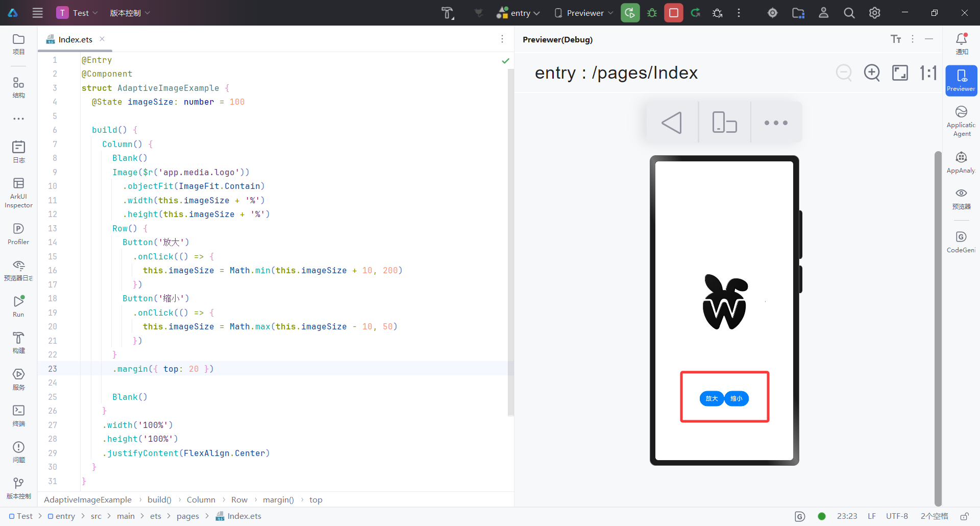The width and height of the screenshot is (980, 526).
Task: Zoom in the previewer
Action: 872,73
